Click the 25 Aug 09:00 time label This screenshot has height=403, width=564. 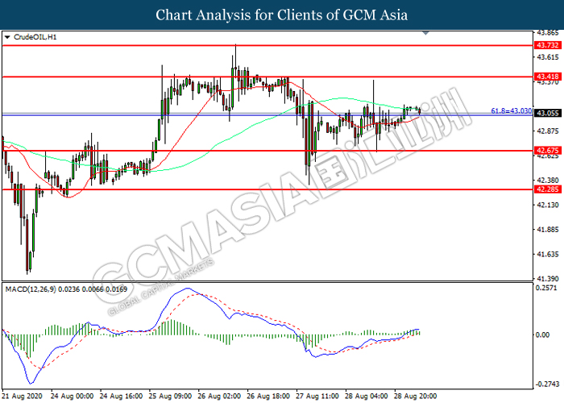coord(171,397)
